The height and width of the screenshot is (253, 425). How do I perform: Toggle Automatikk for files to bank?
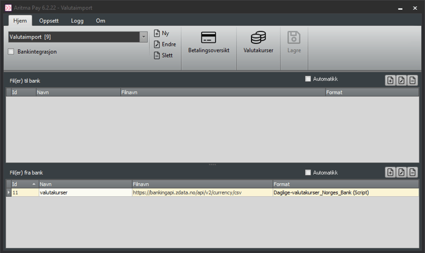pyautogui.click(x=308, y=79)
